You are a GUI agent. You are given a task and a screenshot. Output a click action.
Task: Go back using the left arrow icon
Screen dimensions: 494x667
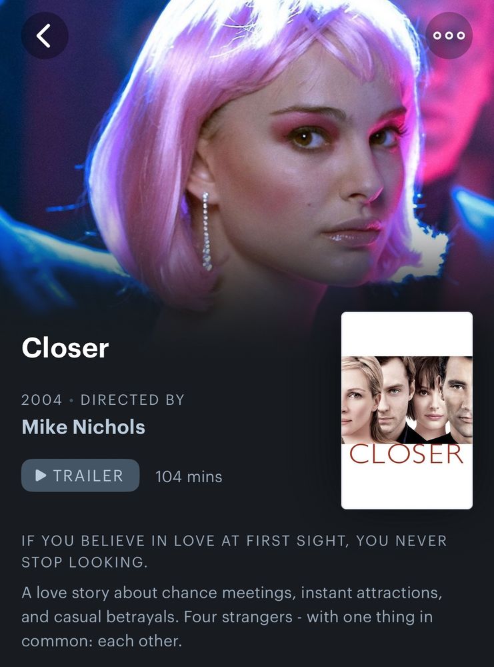45,35
